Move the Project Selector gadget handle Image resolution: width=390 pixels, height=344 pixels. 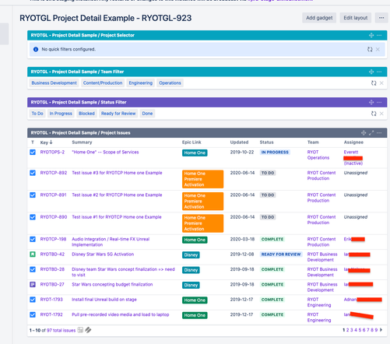pyautogui.click(x=371, y=35)
